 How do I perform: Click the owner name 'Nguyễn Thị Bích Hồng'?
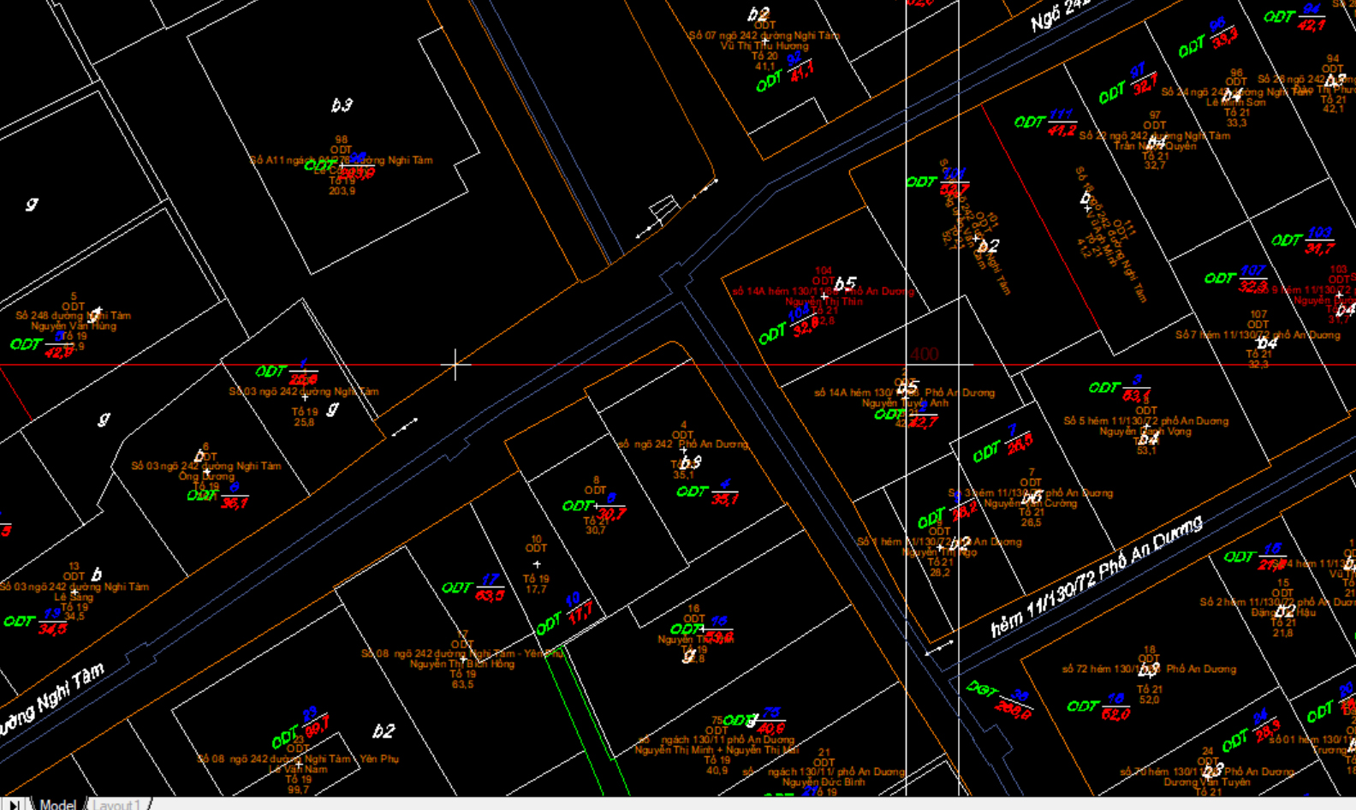pyautogui.click(x=462, y=664)
